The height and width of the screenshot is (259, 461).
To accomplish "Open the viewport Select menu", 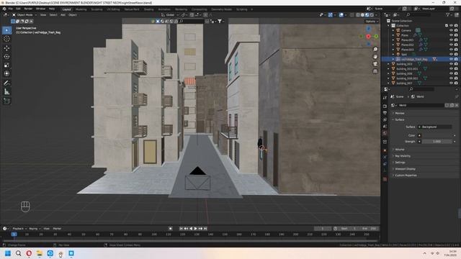I will [x=53, y=14].
